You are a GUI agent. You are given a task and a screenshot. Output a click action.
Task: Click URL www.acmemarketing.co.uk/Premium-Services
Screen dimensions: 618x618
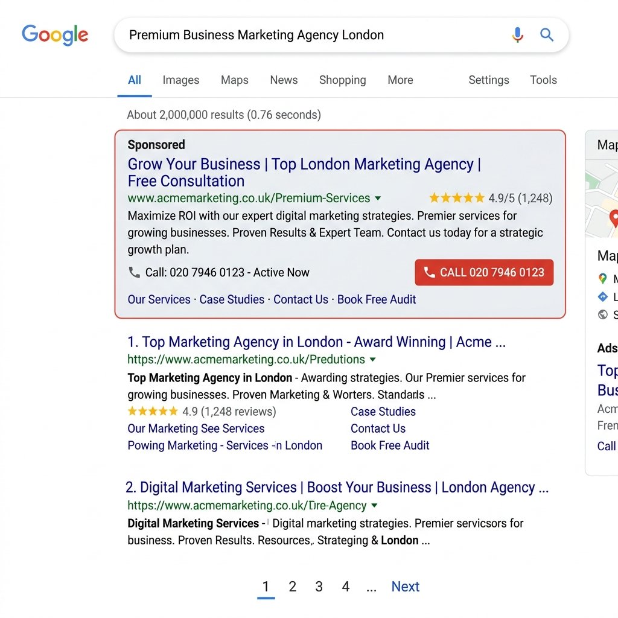[x=249, y=198]
